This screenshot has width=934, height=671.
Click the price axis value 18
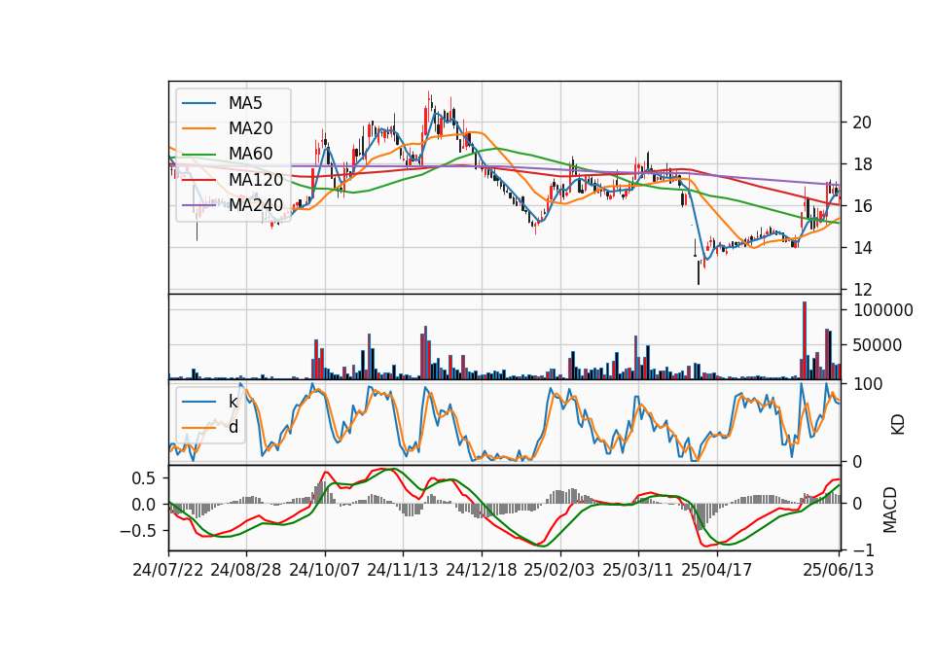(862, 164)
